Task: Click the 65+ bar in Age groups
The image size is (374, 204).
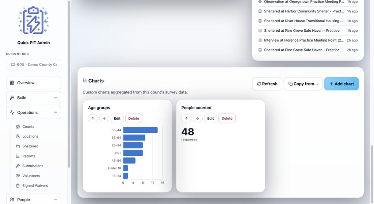Action: coord(133,153)
